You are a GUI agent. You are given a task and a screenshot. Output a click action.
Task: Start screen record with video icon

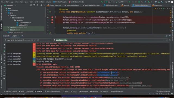pyautogui.click(x=4, y=79)
